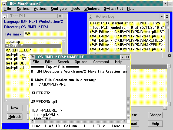Click the 'Insert' mode status indicator
173x130 pixels.
click(118, 126)
